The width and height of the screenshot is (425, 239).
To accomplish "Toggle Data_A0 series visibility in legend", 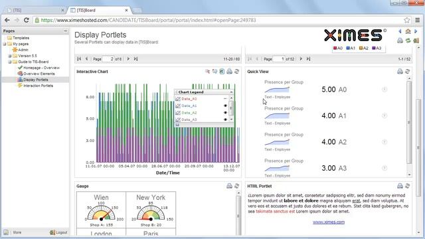I will [225, 99].
